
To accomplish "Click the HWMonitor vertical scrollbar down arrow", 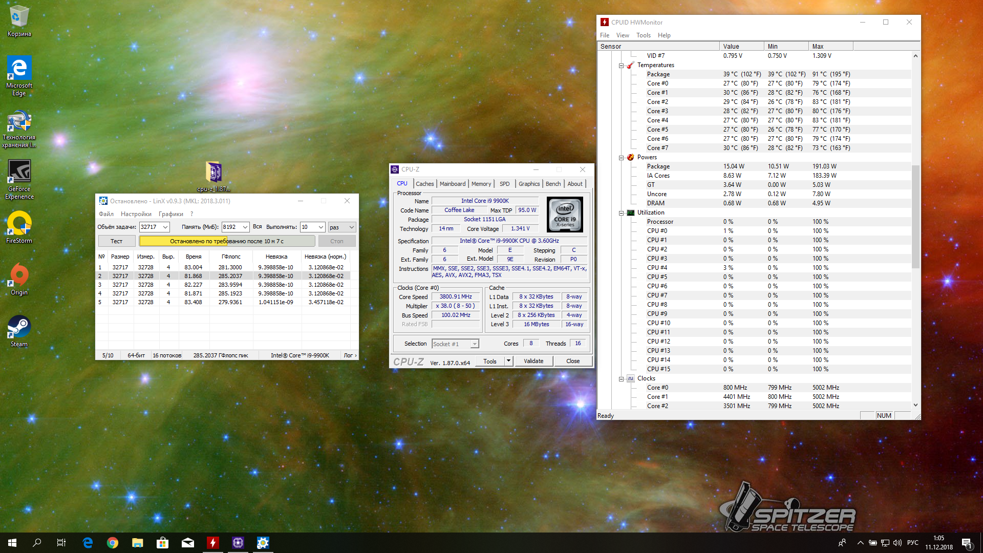I will coord(915,405).
